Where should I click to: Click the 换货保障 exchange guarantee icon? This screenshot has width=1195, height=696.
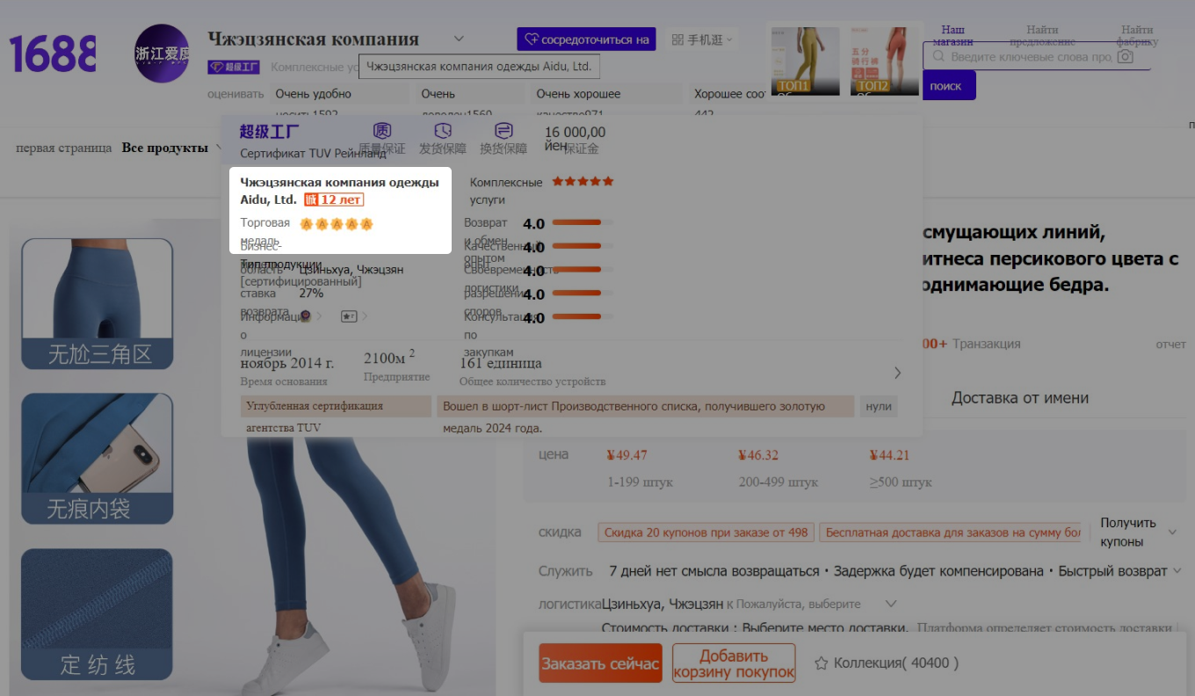click(503, 130)
